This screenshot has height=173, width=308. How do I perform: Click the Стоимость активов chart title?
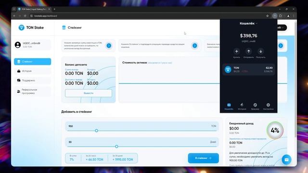tap(135, 62)
